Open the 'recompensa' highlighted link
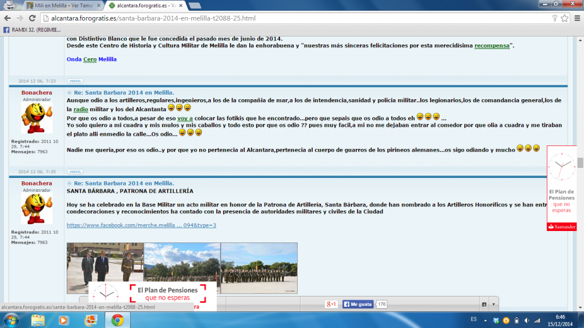584x328 pixels. (x=492, y=46)
